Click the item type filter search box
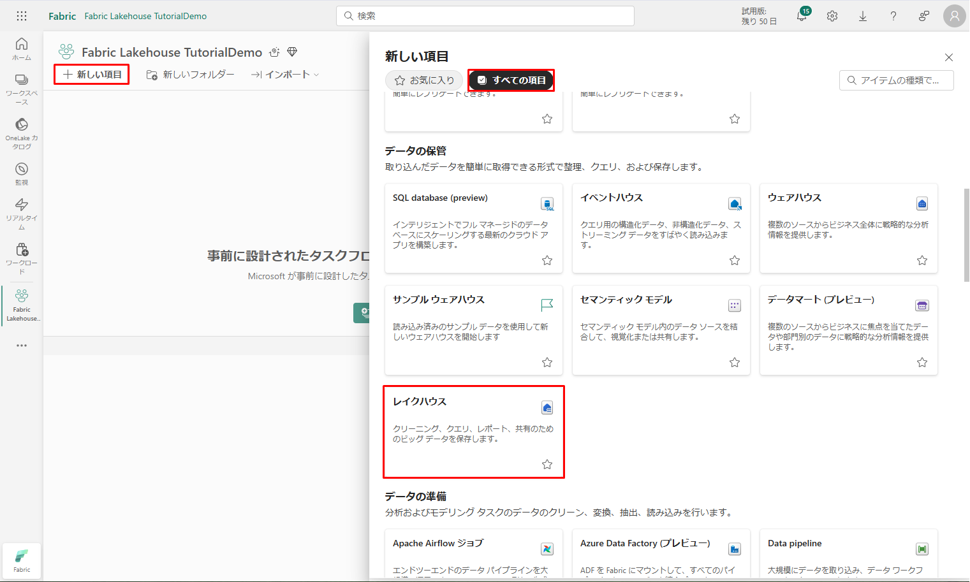This screenshot has height=582, width=970. (x=897, y=80)
